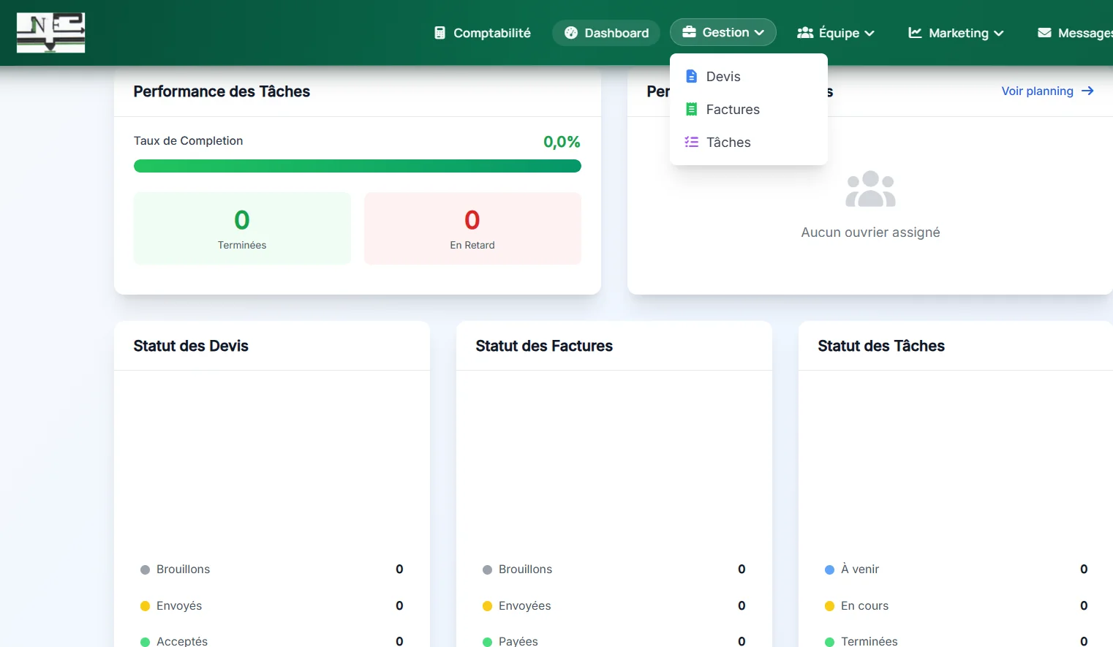This screenshot has height=647, width=1113.
Task: Click the green Factures receipt icon
Action: (691, 109)
